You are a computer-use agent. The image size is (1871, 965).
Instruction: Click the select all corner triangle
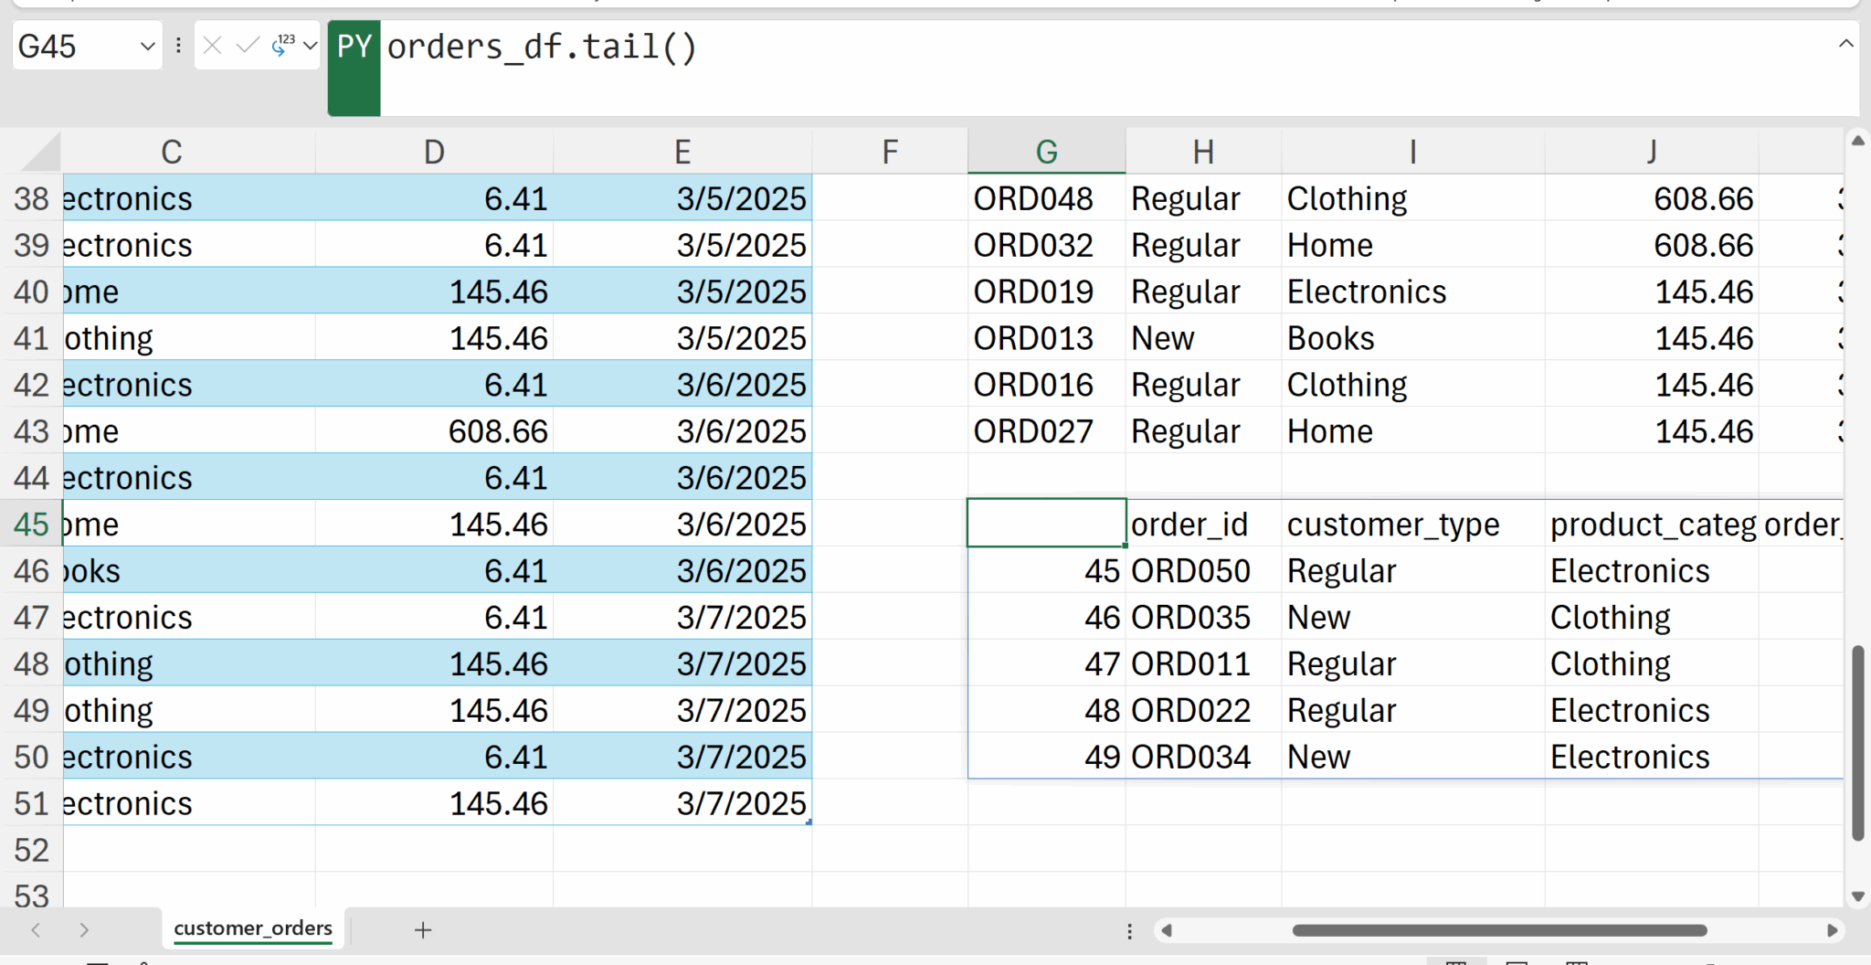[x=40, y=153]
